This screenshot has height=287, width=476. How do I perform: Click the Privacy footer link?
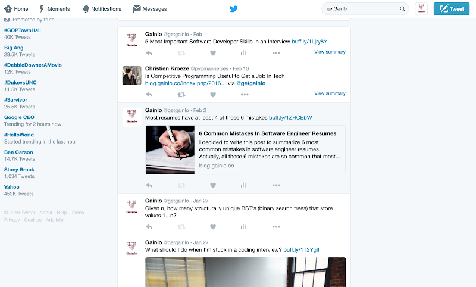(x=12, y=220)
